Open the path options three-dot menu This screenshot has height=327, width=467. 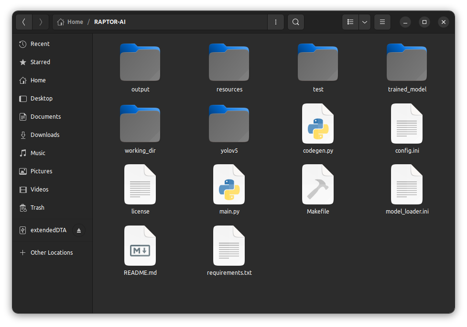(x=276, y=22)
